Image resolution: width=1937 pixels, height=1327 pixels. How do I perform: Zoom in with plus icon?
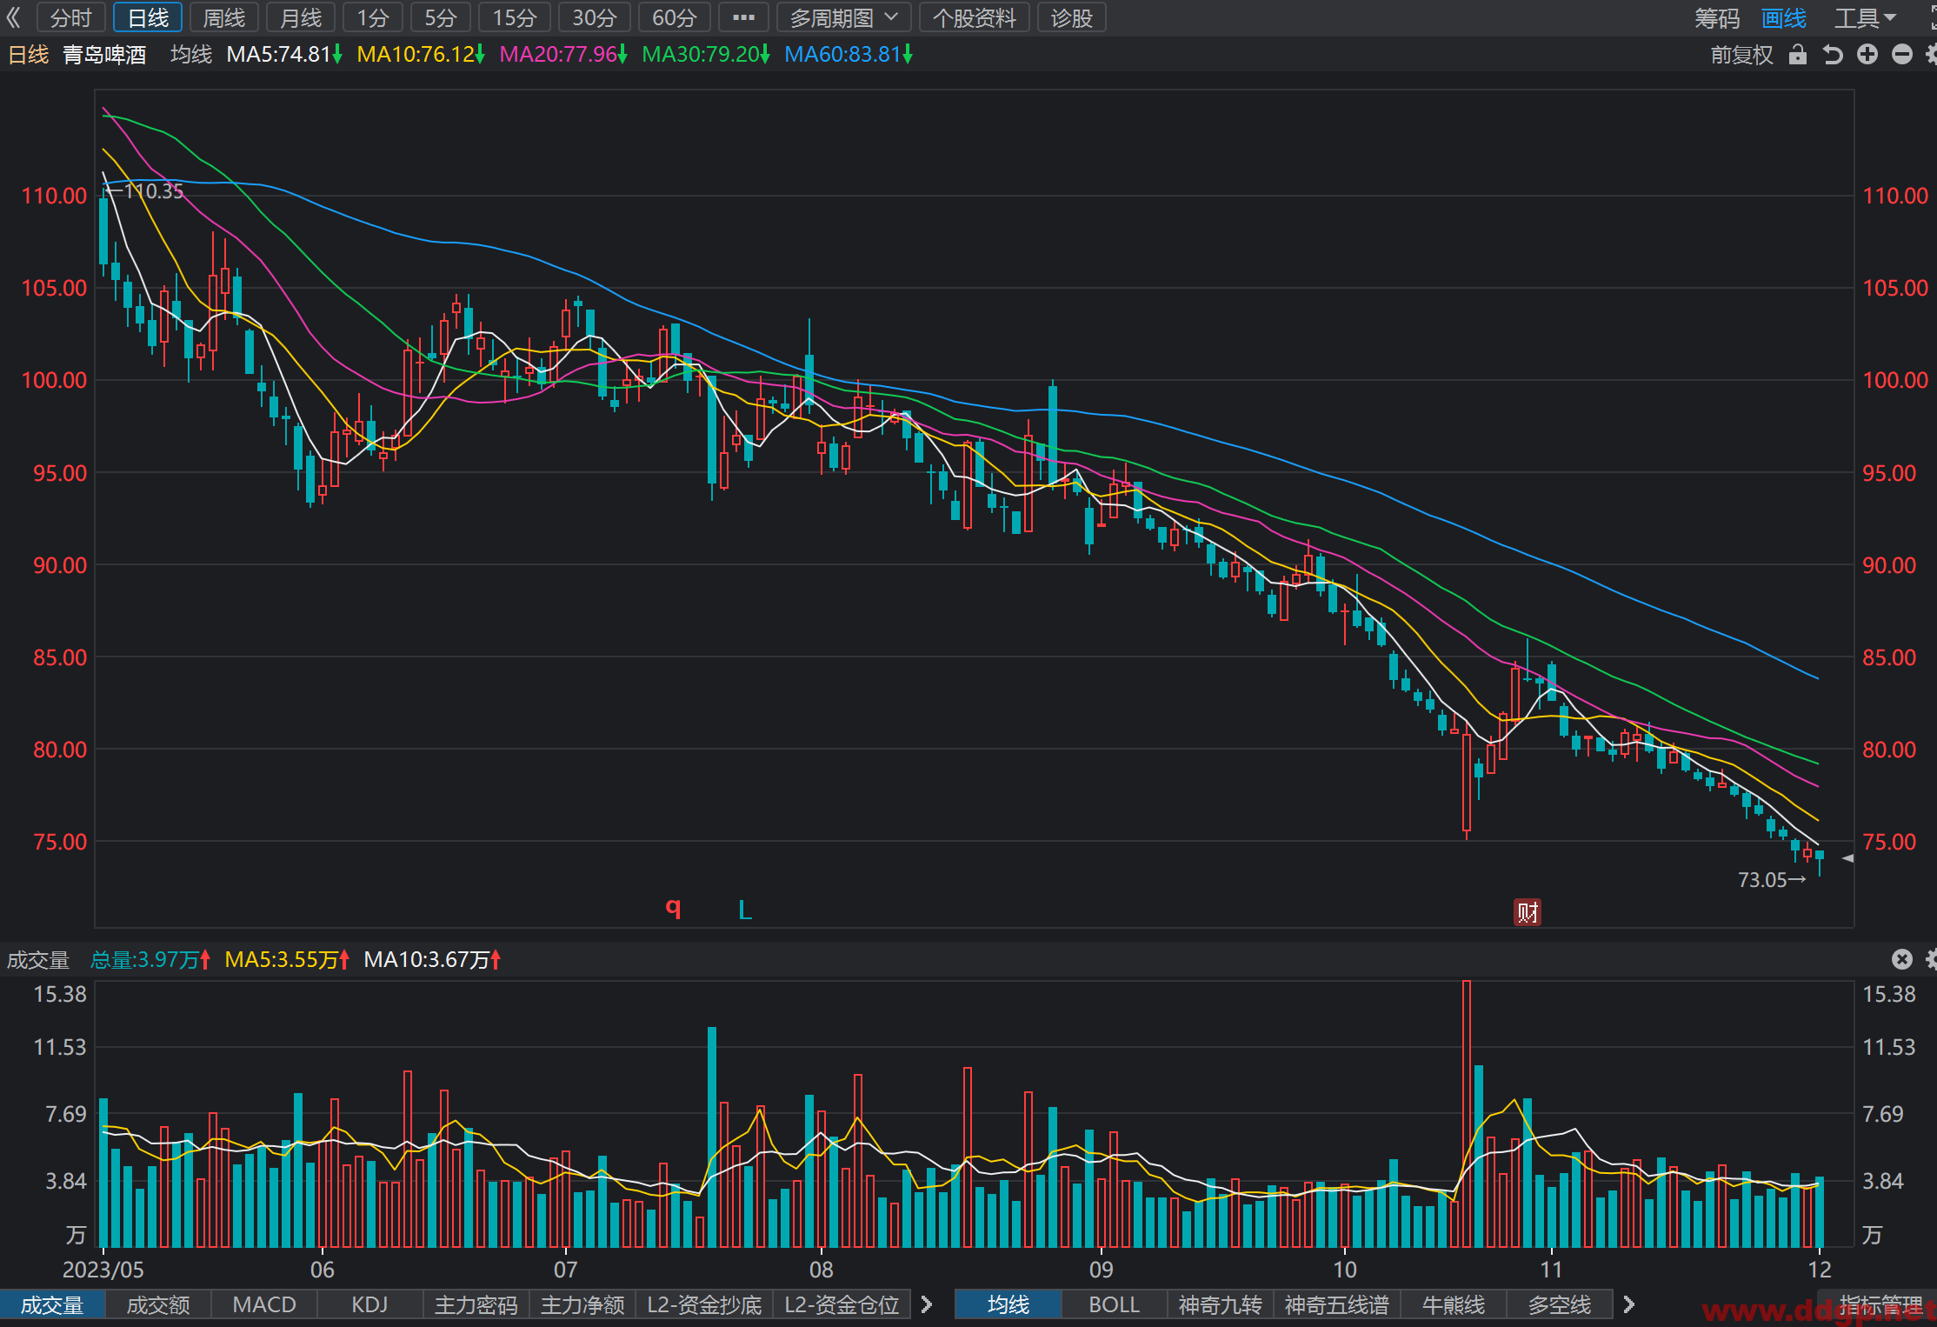coord(1867,55)
